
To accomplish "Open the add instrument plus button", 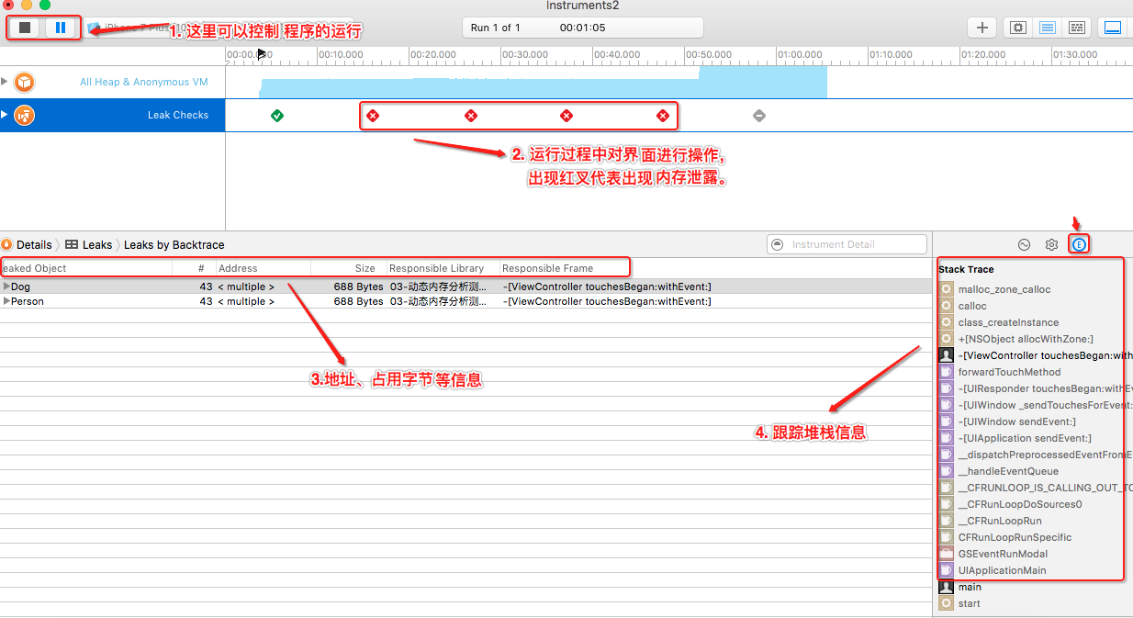I will (982, 27).
